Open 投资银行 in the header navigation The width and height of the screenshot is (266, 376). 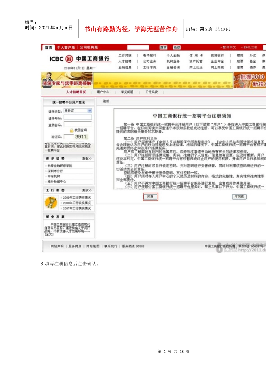click(x=217, y=56)
